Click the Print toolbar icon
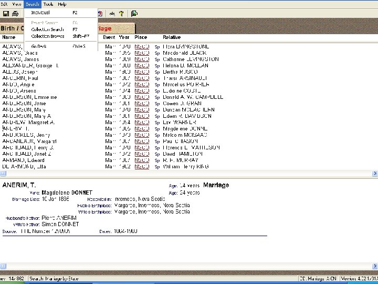Image resolution: width=378 pixels, height=284 pixels. pyautogui.click(x=15, y=14)
